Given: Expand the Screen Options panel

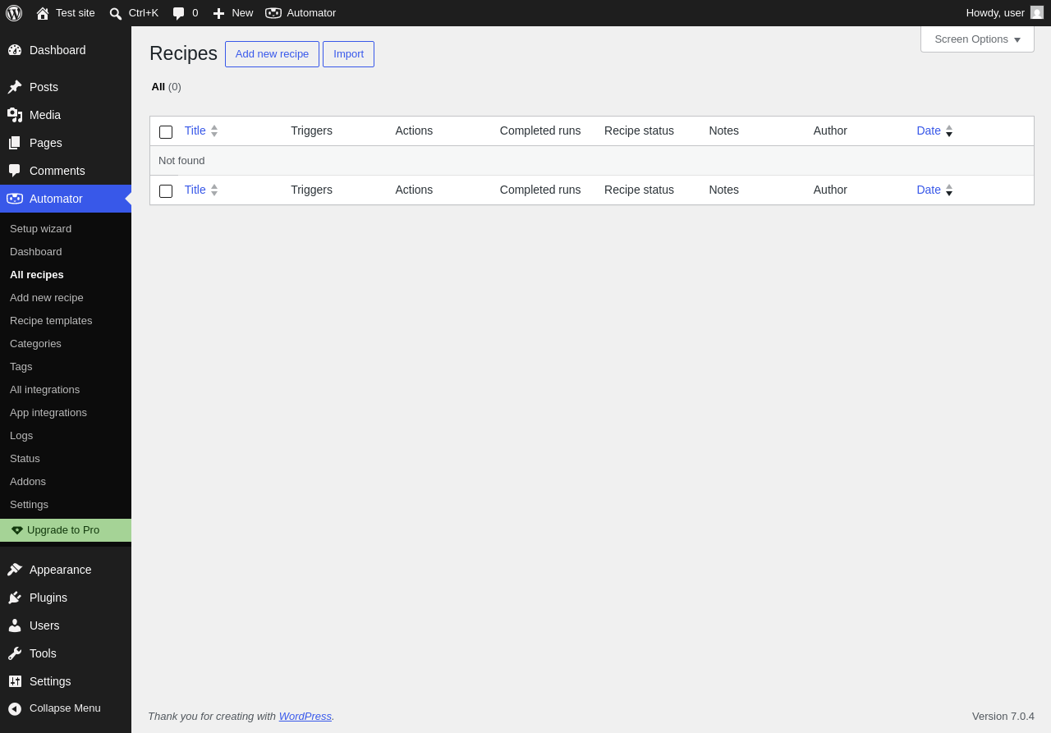Looking at the screenshot, I should (x=977, y=39).
